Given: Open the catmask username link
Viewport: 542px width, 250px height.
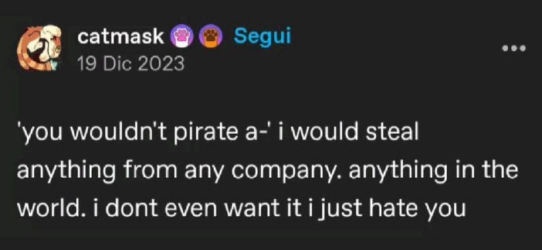Looking at the screenshot, I should pyautogui.click(x=121, y=38).
